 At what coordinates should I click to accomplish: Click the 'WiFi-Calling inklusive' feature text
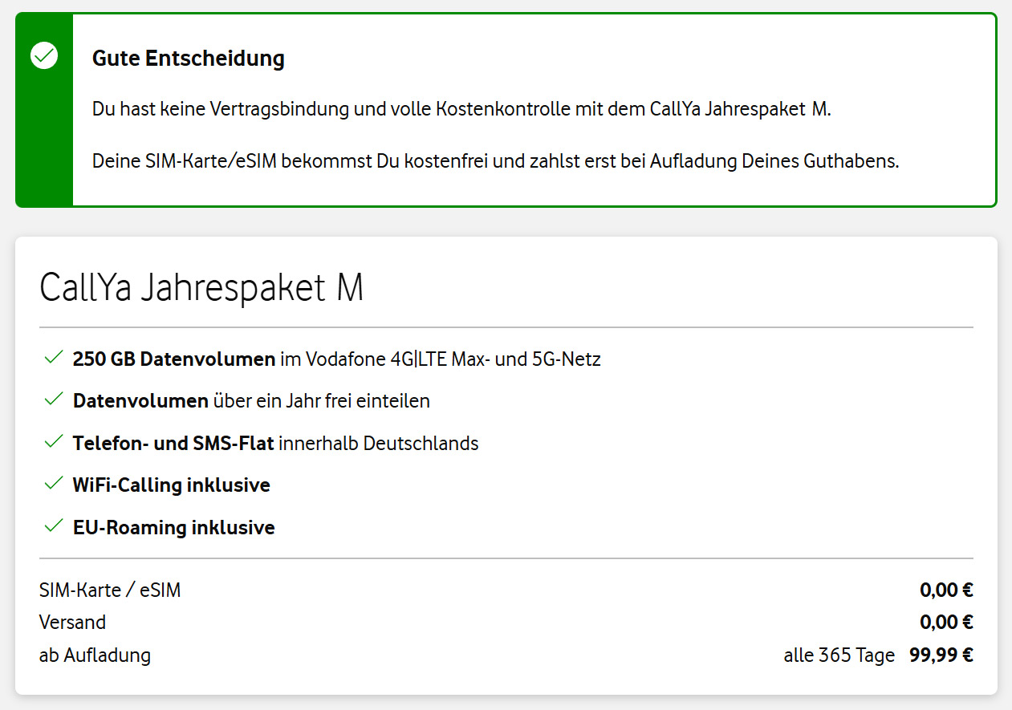coord(171,485)
